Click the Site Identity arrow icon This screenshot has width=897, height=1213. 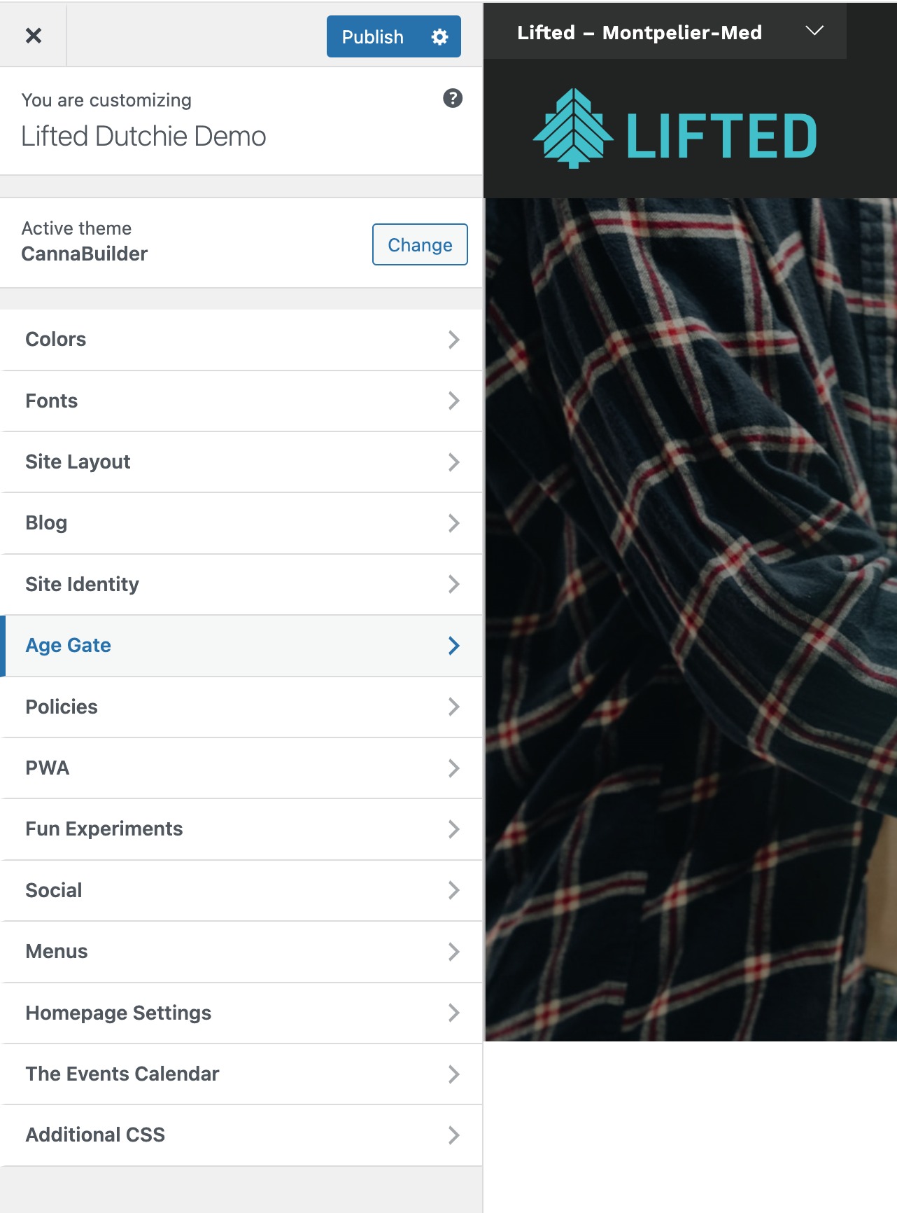tap(453, 584)
